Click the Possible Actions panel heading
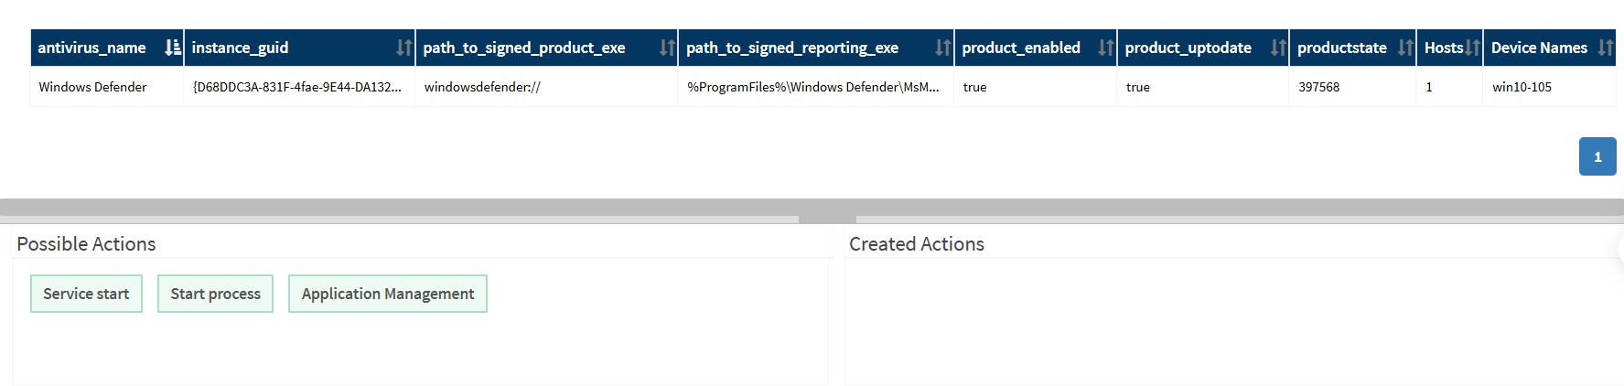 86,244
